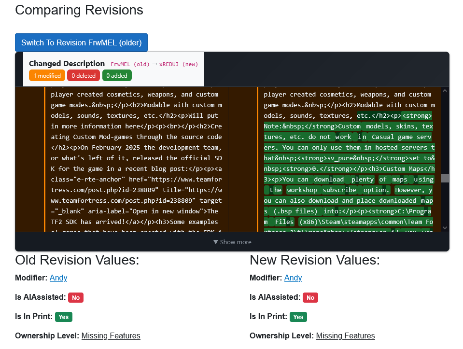The width and height of the screenshot is (463, 349).
Task: Click new diff line 'ou can also download and place'
Action: (349, 201)
